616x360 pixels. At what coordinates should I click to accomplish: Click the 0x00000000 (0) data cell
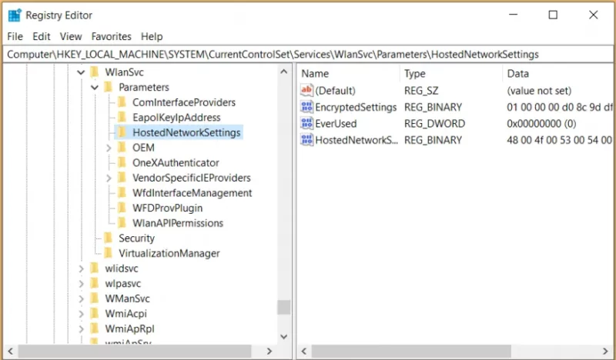tap(541, 124)
